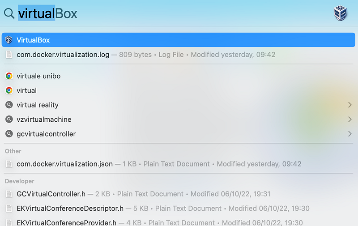The image size is (358, 226).
Task: Click the EKVirtualConferenceProvider.h document icon
Action: point(9,222)
